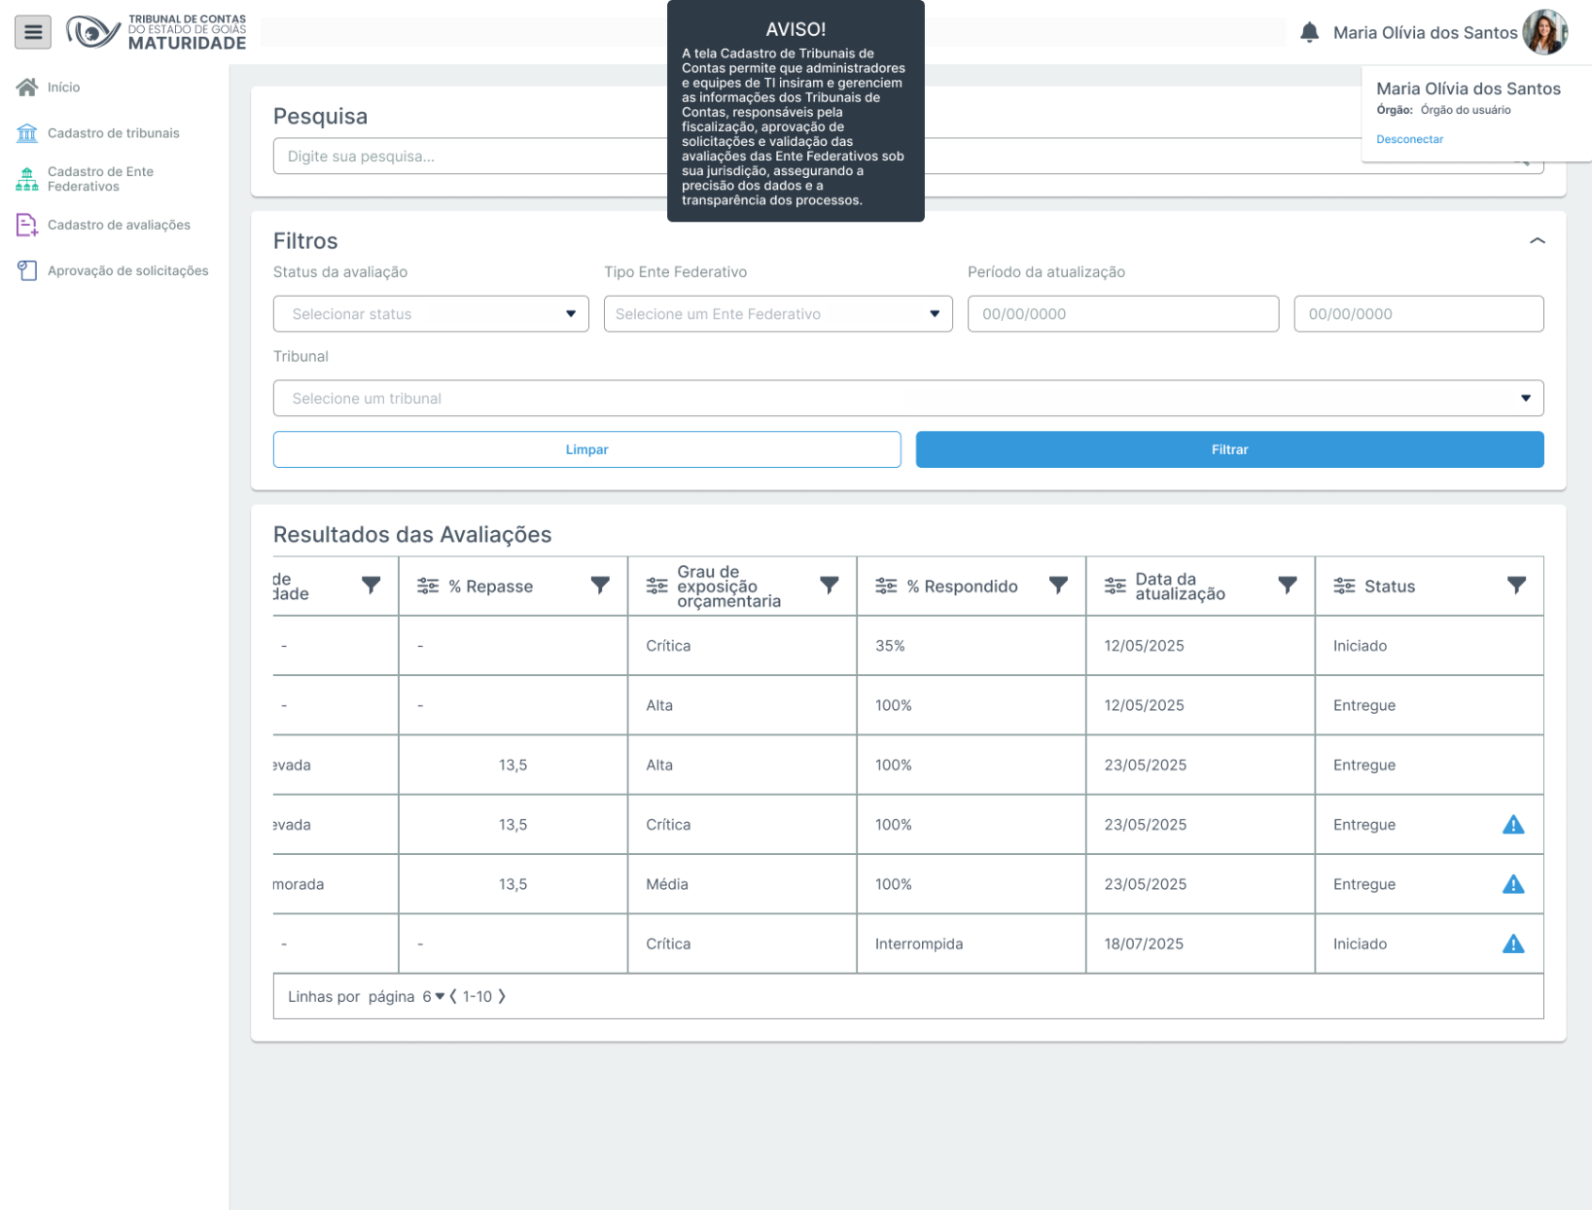Click the filter funnel on Grau de exposição column
This screenshot has width=1592, height=1210.
[829, 586]
